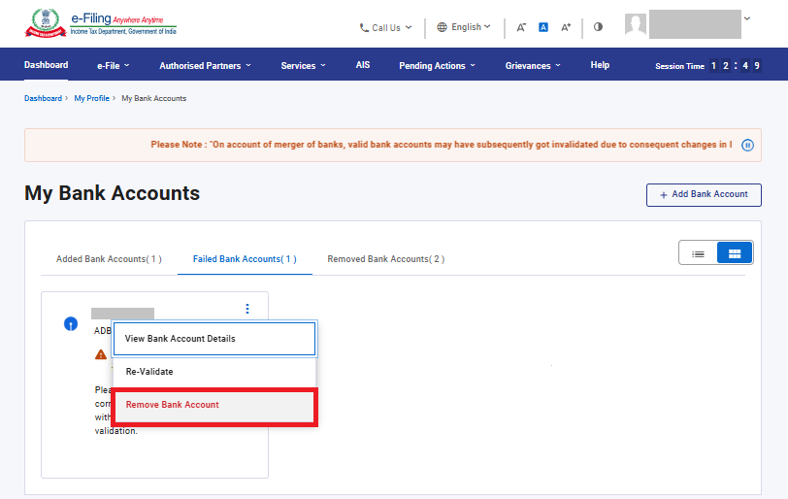
Task: Increase font size with A+ icon
Action: pyautogui.click(x=567, y=27)
